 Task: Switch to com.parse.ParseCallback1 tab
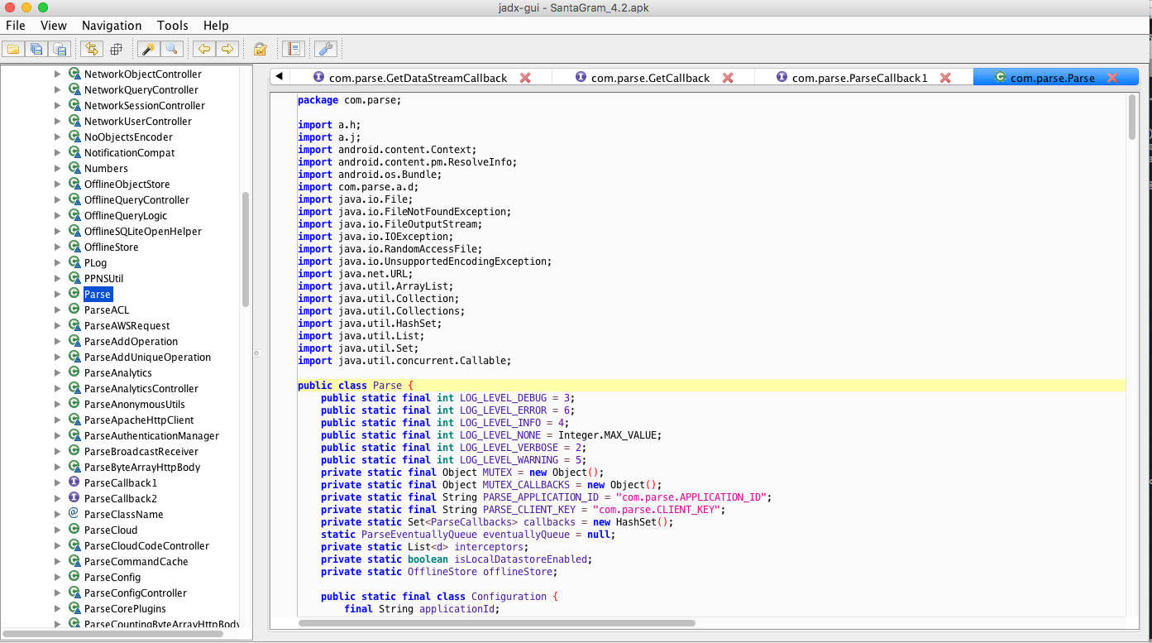click(x=860, y=78)
